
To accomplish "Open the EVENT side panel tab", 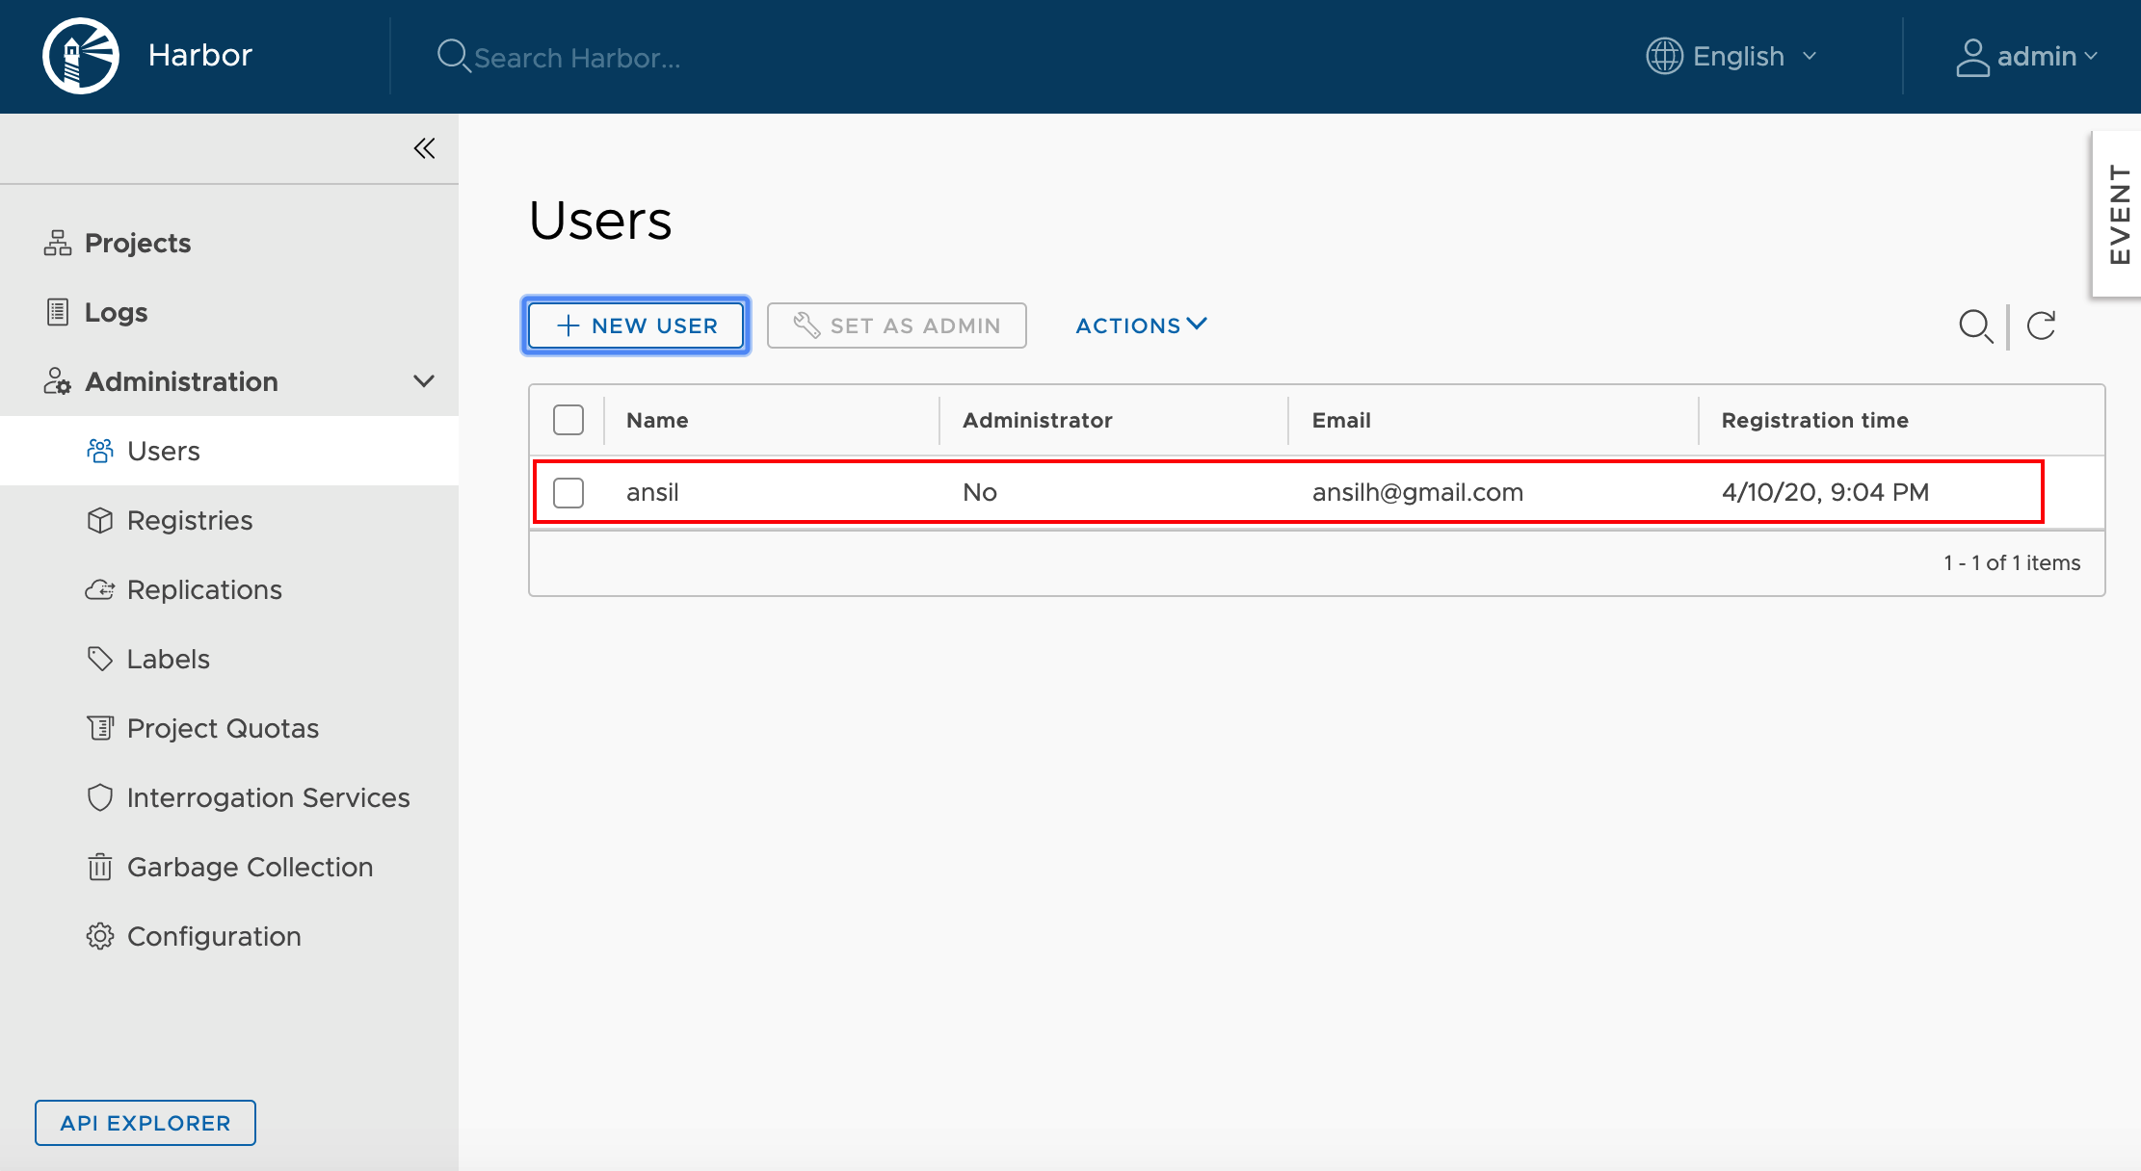I will (2118, 214).
